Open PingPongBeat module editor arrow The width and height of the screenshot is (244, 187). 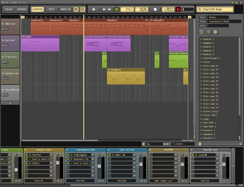(x=93, y=155)
